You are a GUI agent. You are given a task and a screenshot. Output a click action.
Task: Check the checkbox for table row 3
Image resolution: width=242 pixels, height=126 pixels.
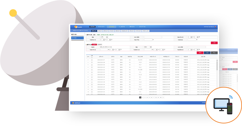92,65
